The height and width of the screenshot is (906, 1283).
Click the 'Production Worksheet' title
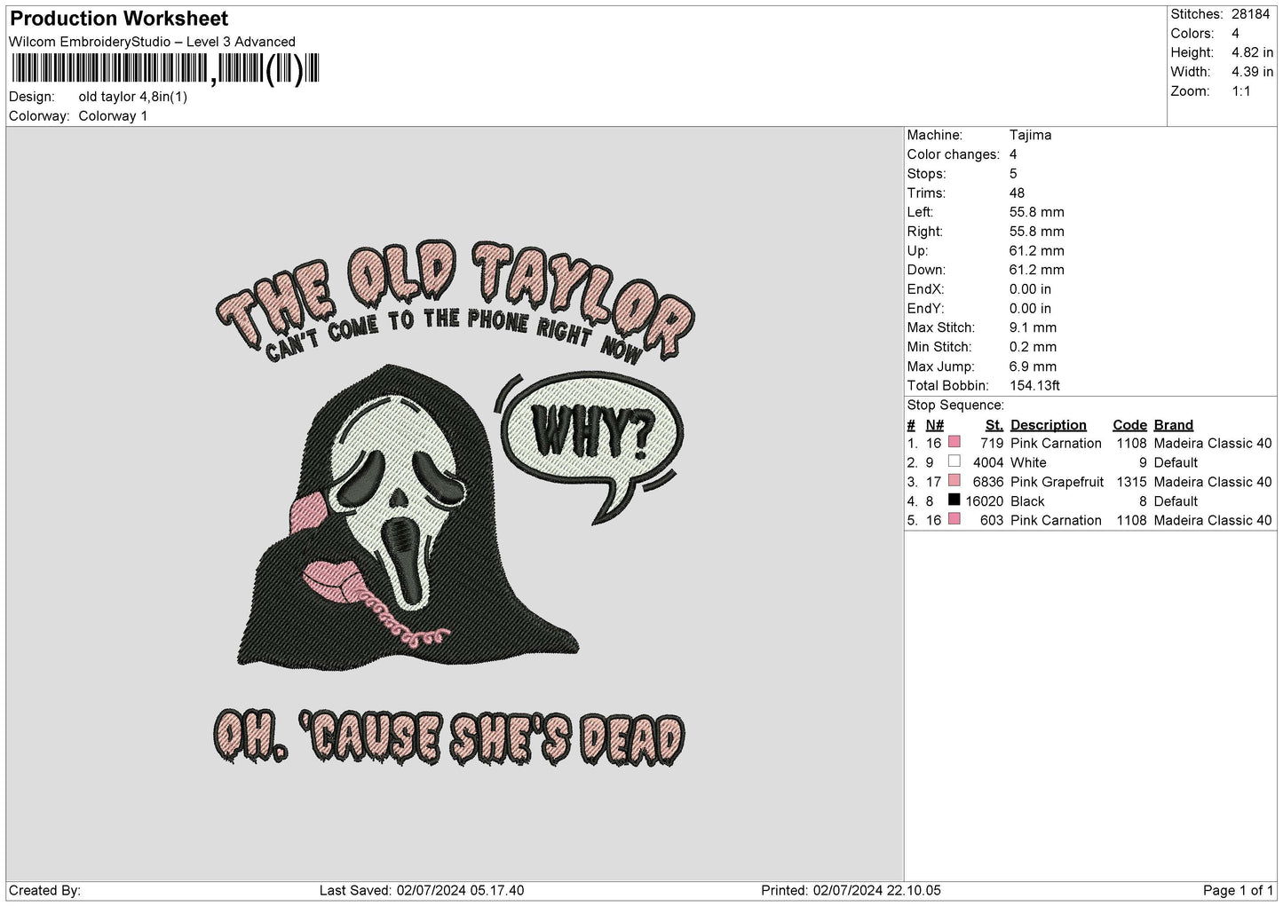pos(119,19)
